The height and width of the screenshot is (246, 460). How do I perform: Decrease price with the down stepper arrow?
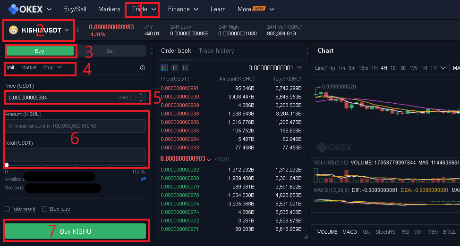coord(141,100)
